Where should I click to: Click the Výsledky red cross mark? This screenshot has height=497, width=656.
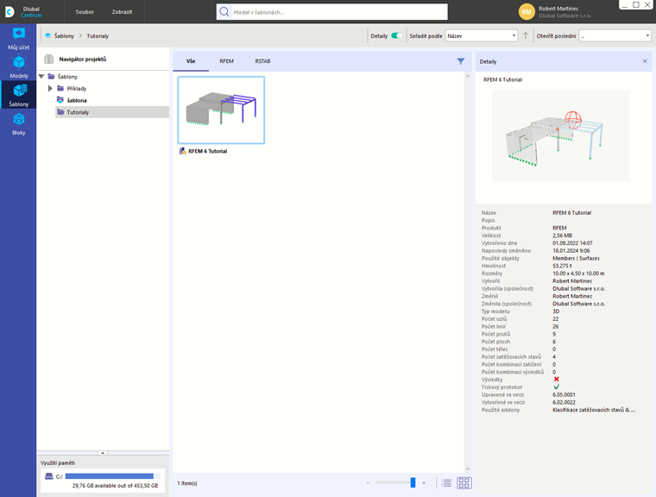pos(556,379)
